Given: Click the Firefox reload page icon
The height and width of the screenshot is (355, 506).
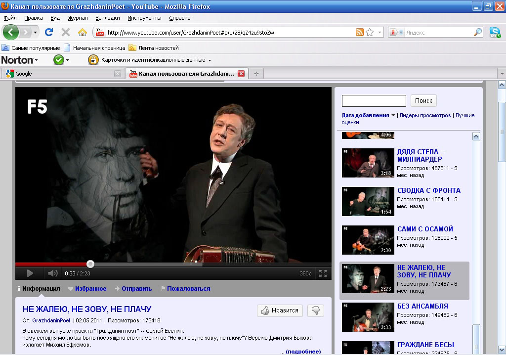Looking at the screenshot, I should 48,32.
